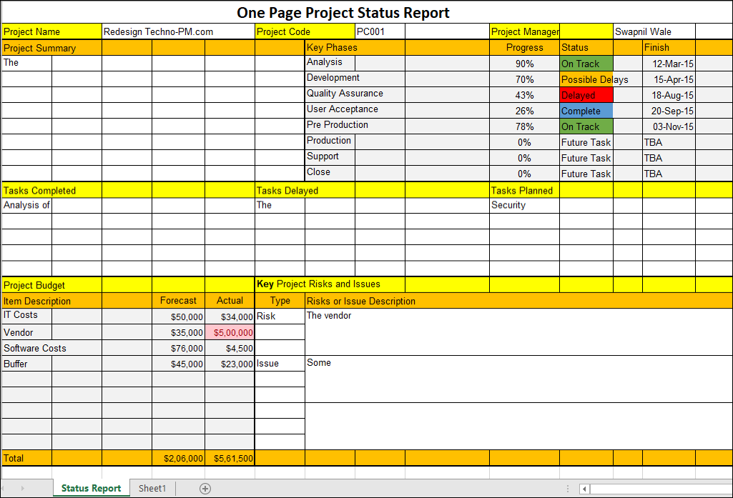Select the Tasks Delayed header cell
733x498 pixels.
pos(304,191)
